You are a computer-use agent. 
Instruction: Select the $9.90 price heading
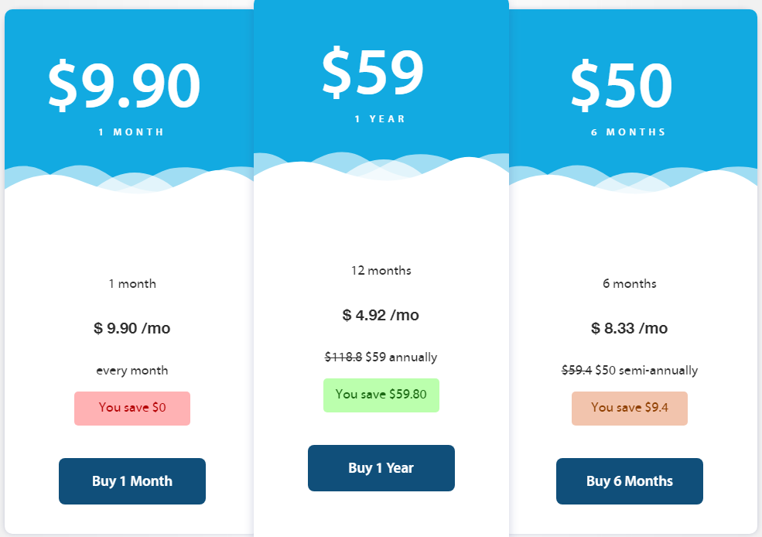(x=125, y=85)
